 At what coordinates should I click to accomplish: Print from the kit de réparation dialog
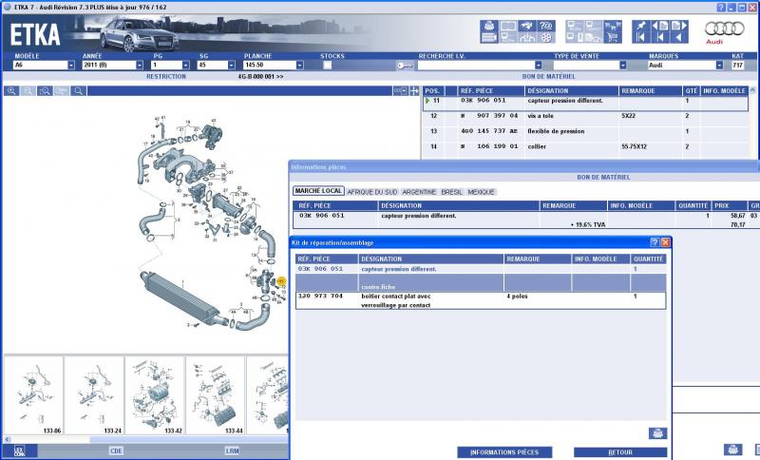[x=657, y=432]
